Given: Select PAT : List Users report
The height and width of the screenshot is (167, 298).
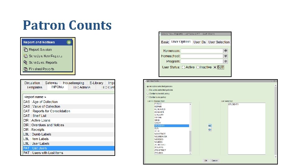Looking at the screenshot, I should (x=69, y=148).
